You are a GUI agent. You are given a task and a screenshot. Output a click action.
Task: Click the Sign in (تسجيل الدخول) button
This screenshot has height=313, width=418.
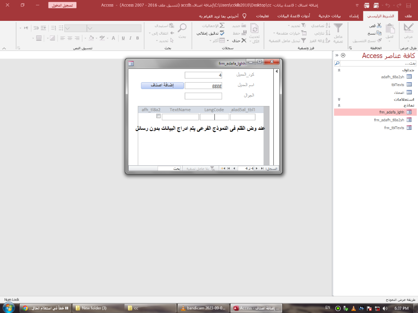pyautogui.click(x=62, y=5)
